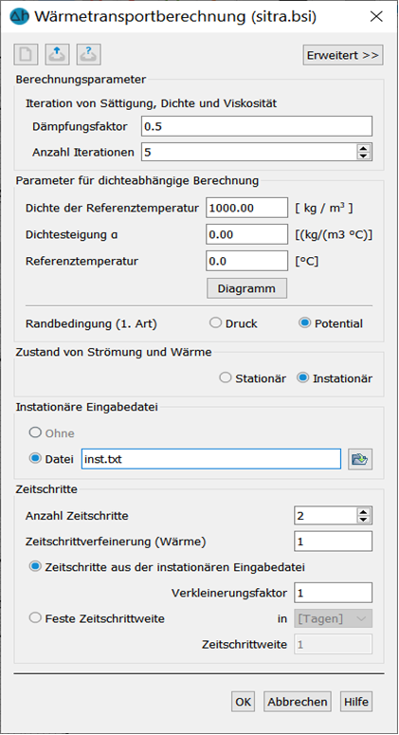Decrease Anzahl Zeitschritte with the down arrow
This screenshot has height=735, width=399.
(363, 520)
